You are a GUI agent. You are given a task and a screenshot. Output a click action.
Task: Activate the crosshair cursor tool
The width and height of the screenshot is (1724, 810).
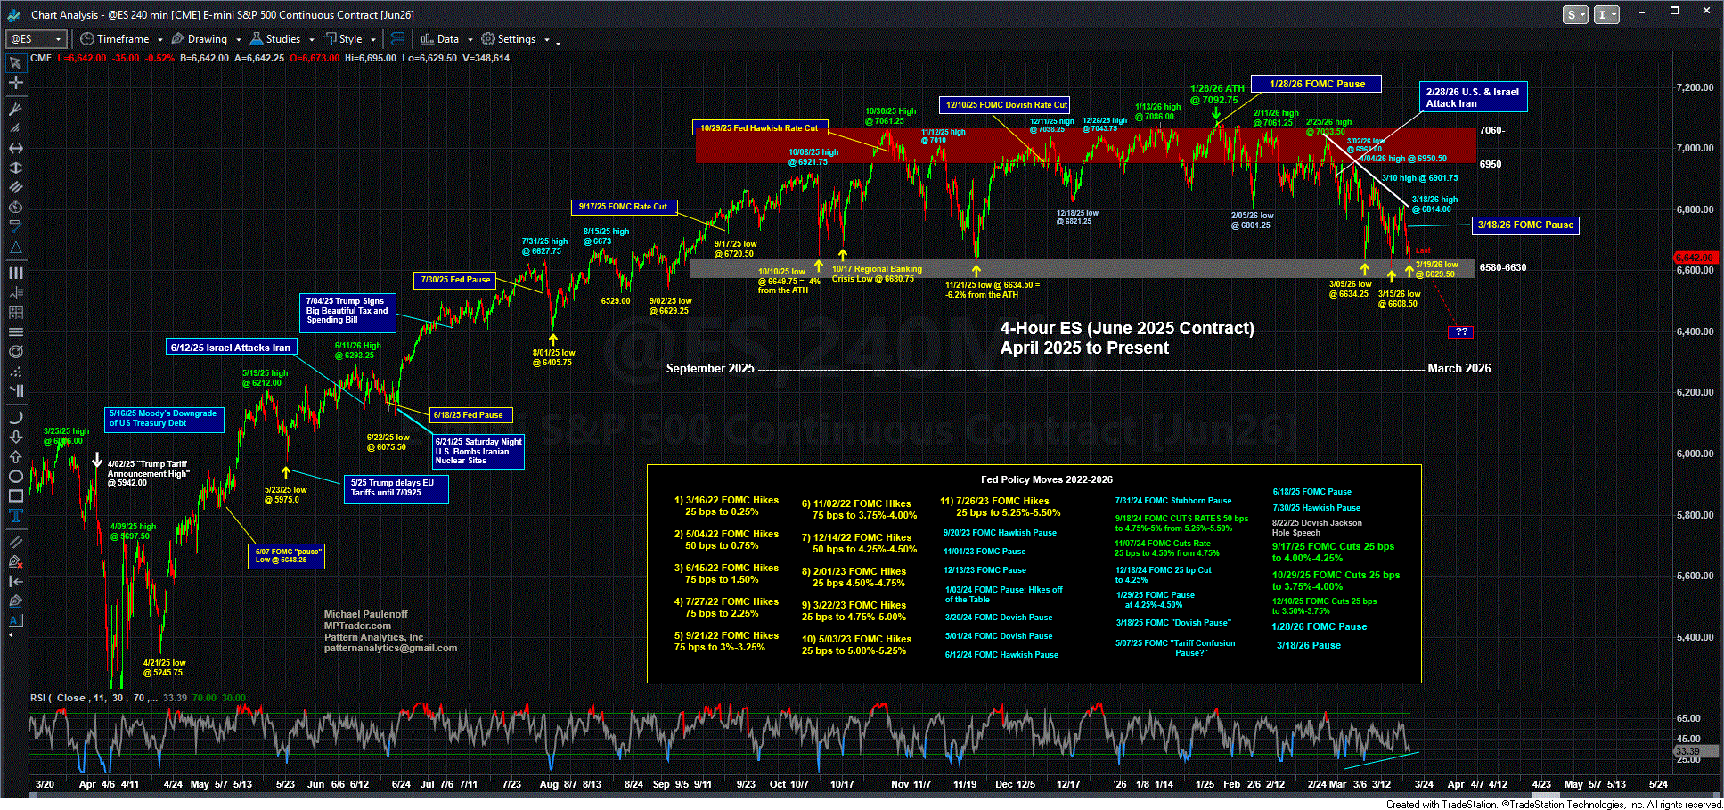[15, 83]
